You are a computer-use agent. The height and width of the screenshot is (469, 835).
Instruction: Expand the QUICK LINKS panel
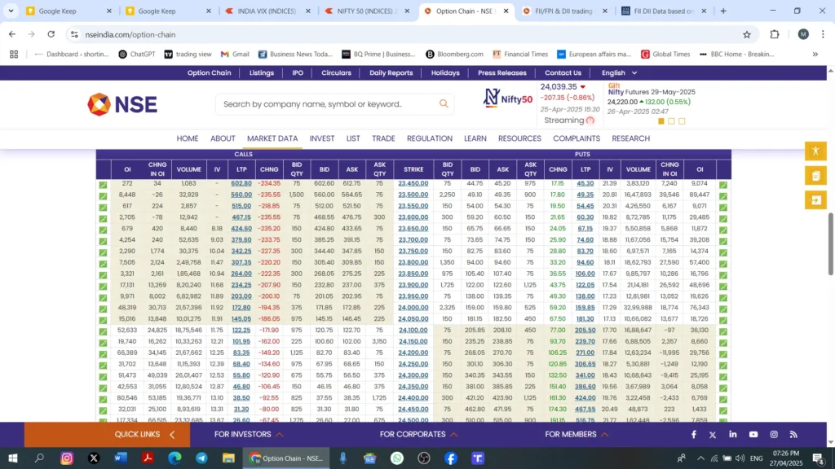click(144, 435)
